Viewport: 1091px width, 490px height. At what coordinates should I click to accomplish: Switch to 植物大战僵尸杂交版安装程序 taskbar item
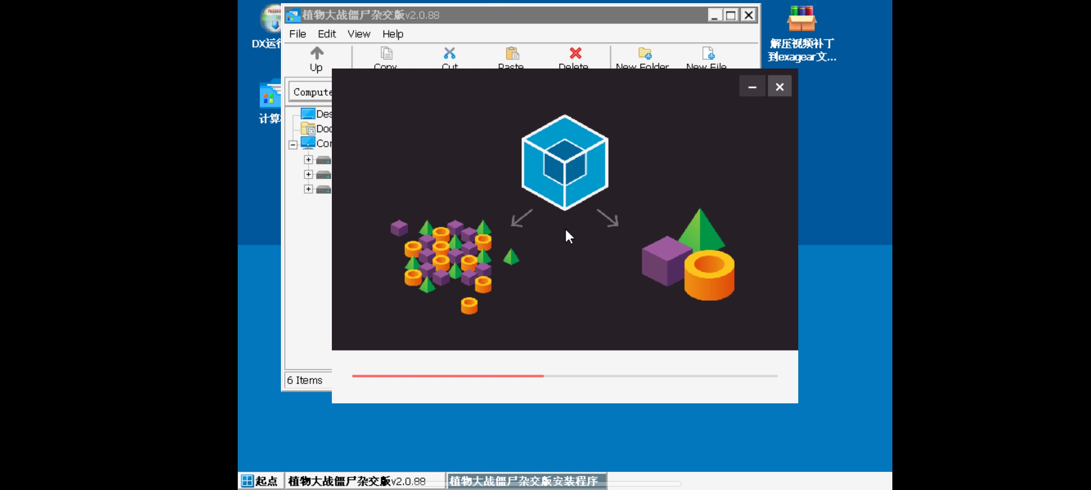tap(526, 481)
